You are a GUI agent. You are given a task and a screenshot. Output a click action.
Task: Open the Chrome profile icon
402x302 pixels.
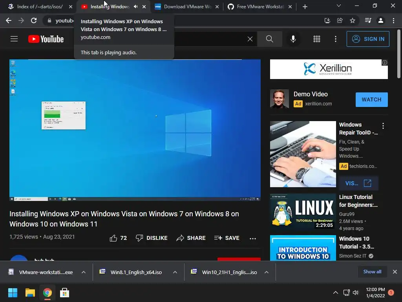pyautogui.click(x=381, y=20)
